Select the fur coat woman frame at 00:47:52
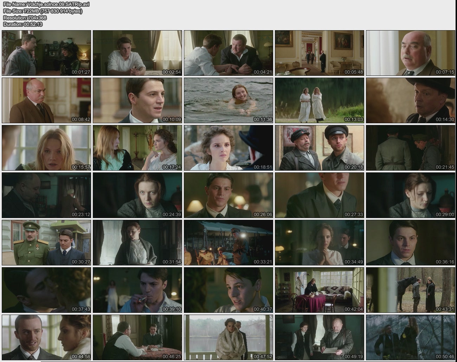Image resolution: width=457 pixels, height=362 pixels. (x=228, y=337)
